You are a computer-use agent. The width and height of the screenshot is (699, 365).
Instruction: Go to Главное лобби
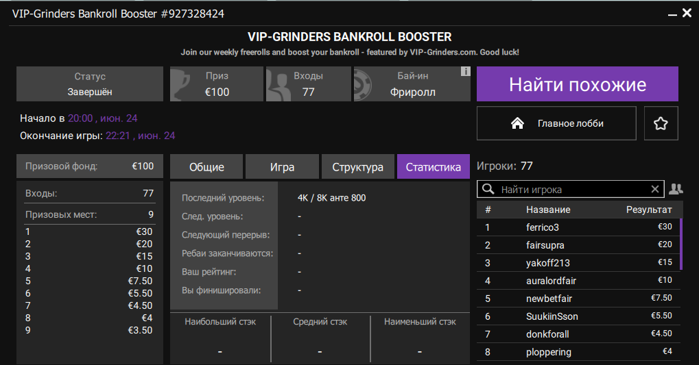tap(556, 123)
